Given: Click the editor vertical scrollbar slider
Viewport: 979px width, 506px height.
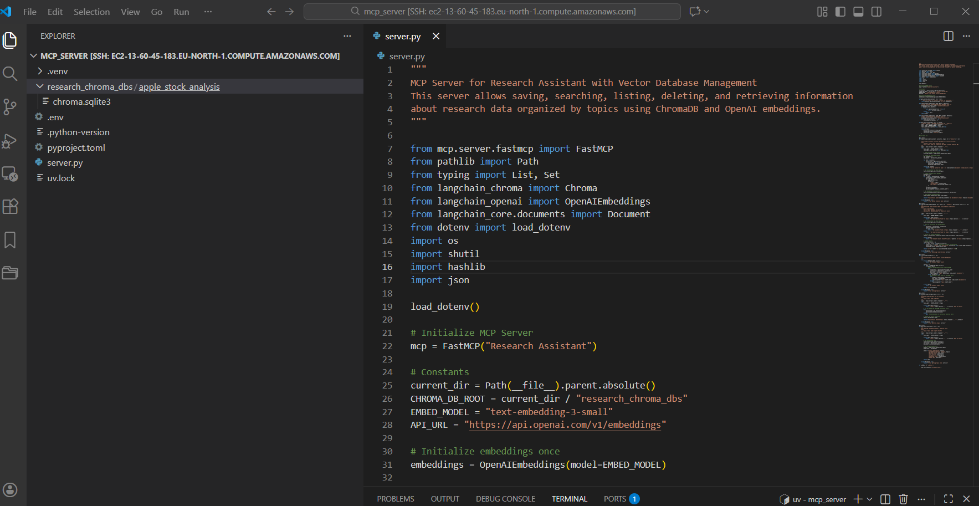Looking at the screenshot, I should click(976, 73).
